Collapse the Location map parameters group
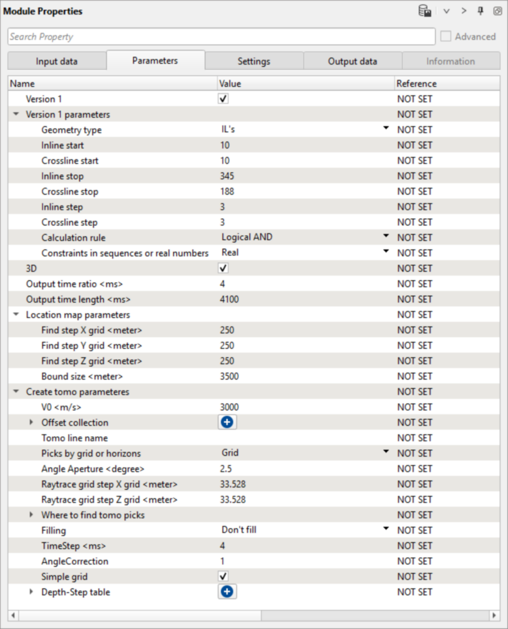The width and height of the screenshot is (508, 629). pyautogui.click(x=16, y=314)
